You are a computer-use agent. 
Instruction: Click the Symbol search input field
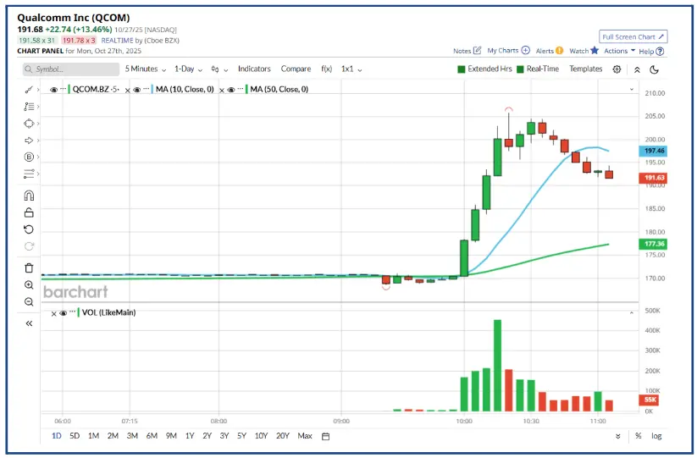[69, 69]
